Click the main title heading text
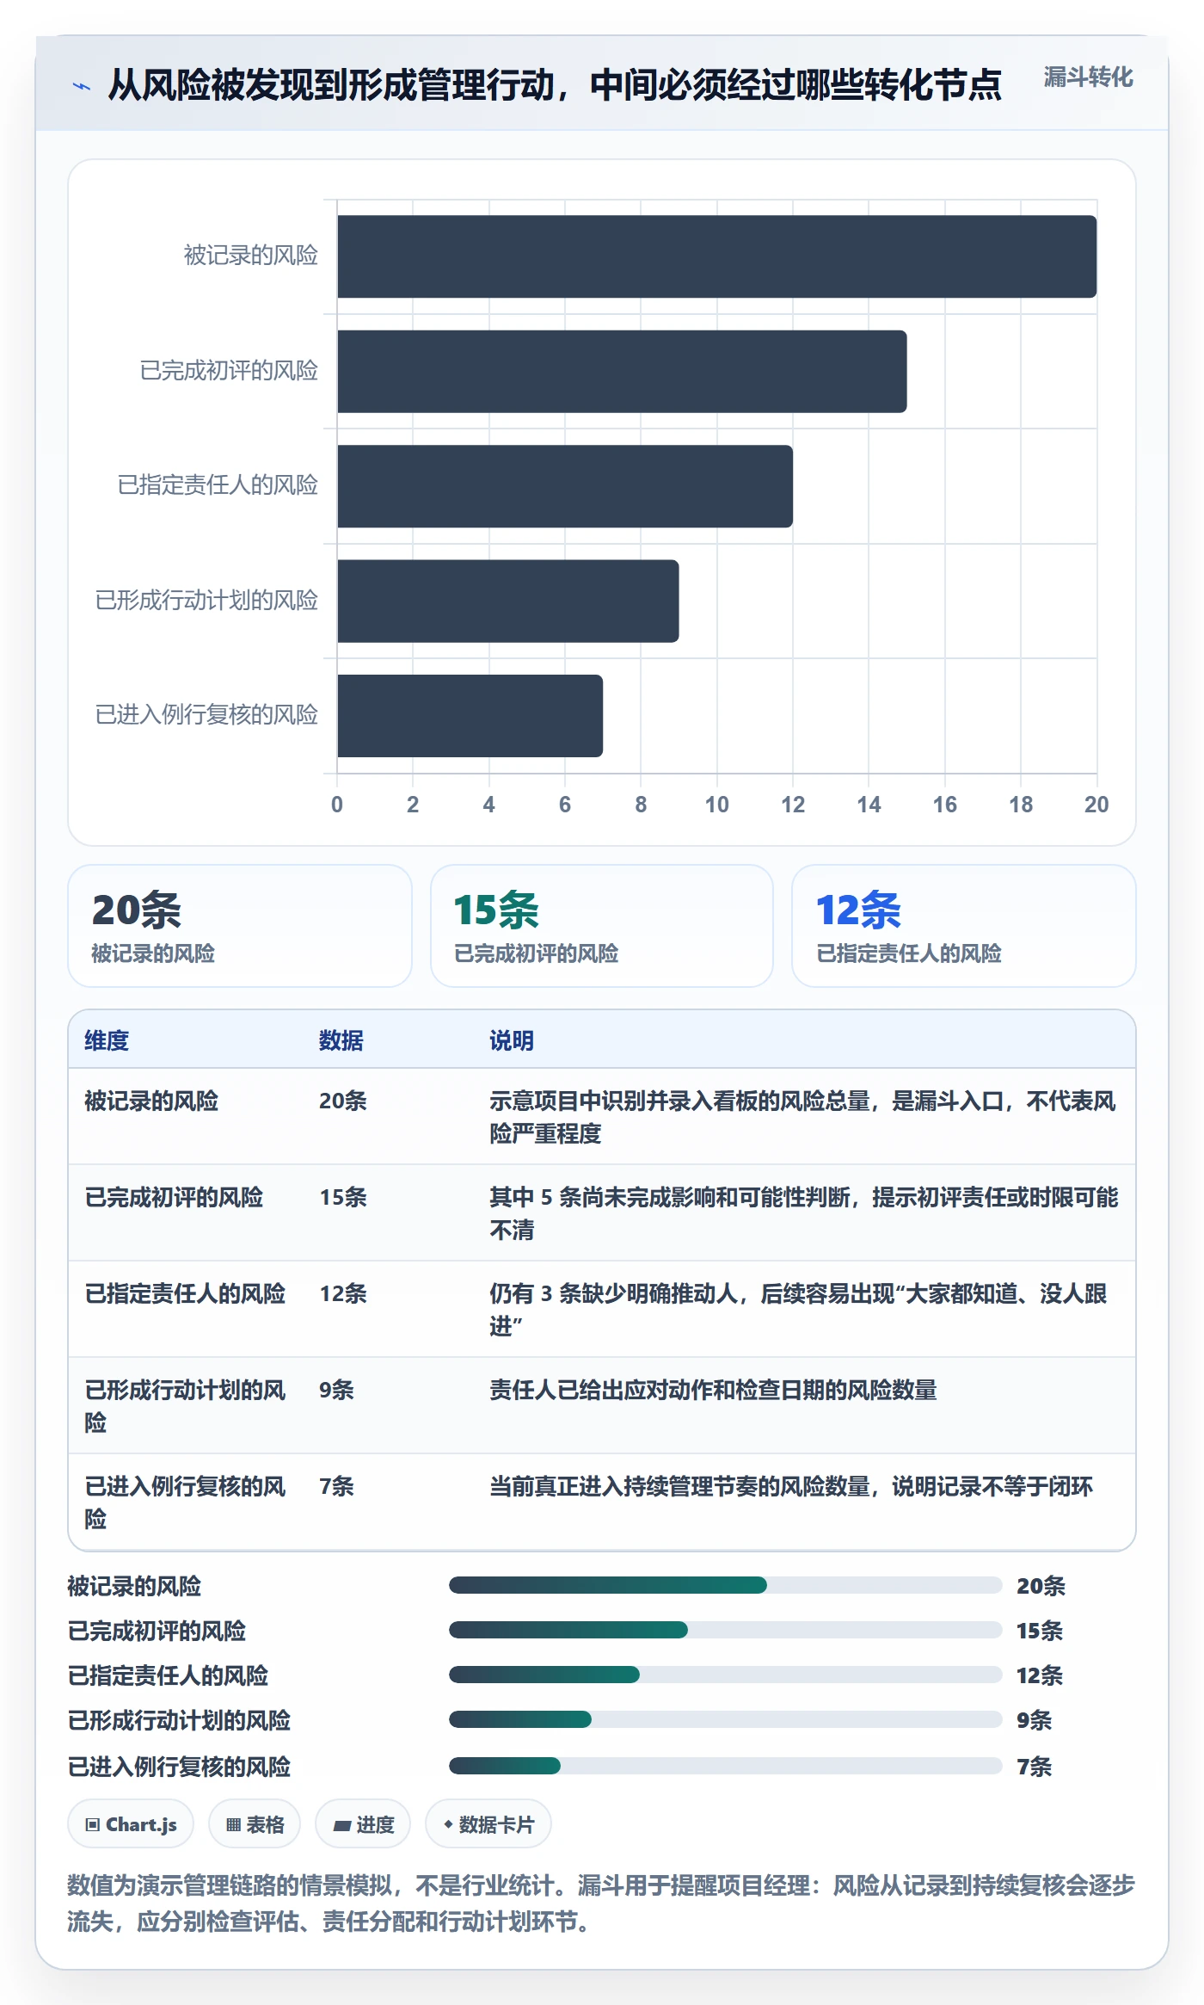1204x2005 pixels. coord(555,85)
